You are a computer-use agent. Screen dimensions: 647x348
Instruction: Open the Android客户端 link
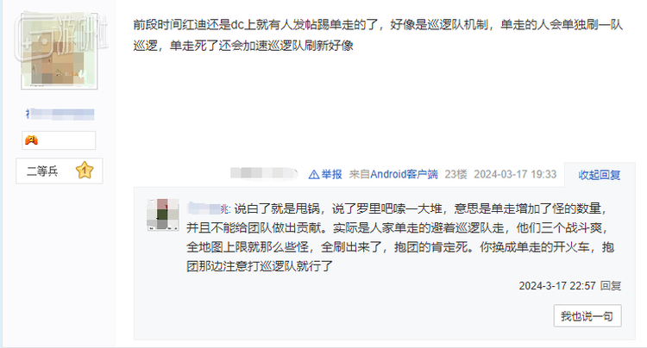[404, 175]
